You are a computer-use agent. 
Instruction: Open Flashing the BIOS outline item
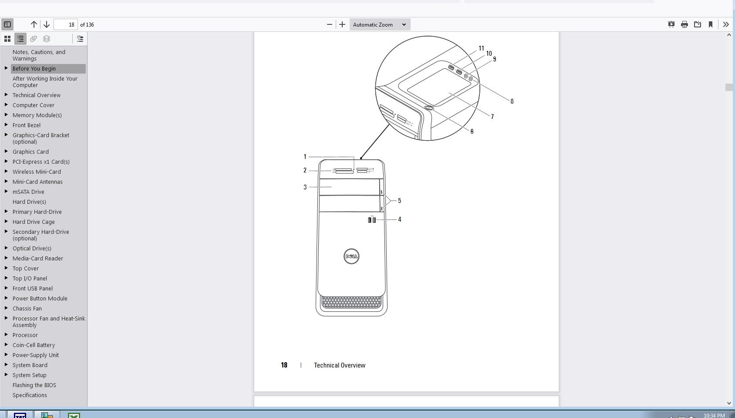(34, 385)
